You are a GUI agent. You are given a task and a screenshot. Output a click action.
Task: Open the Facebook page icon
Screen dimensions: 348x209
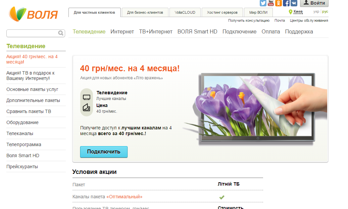286,3
